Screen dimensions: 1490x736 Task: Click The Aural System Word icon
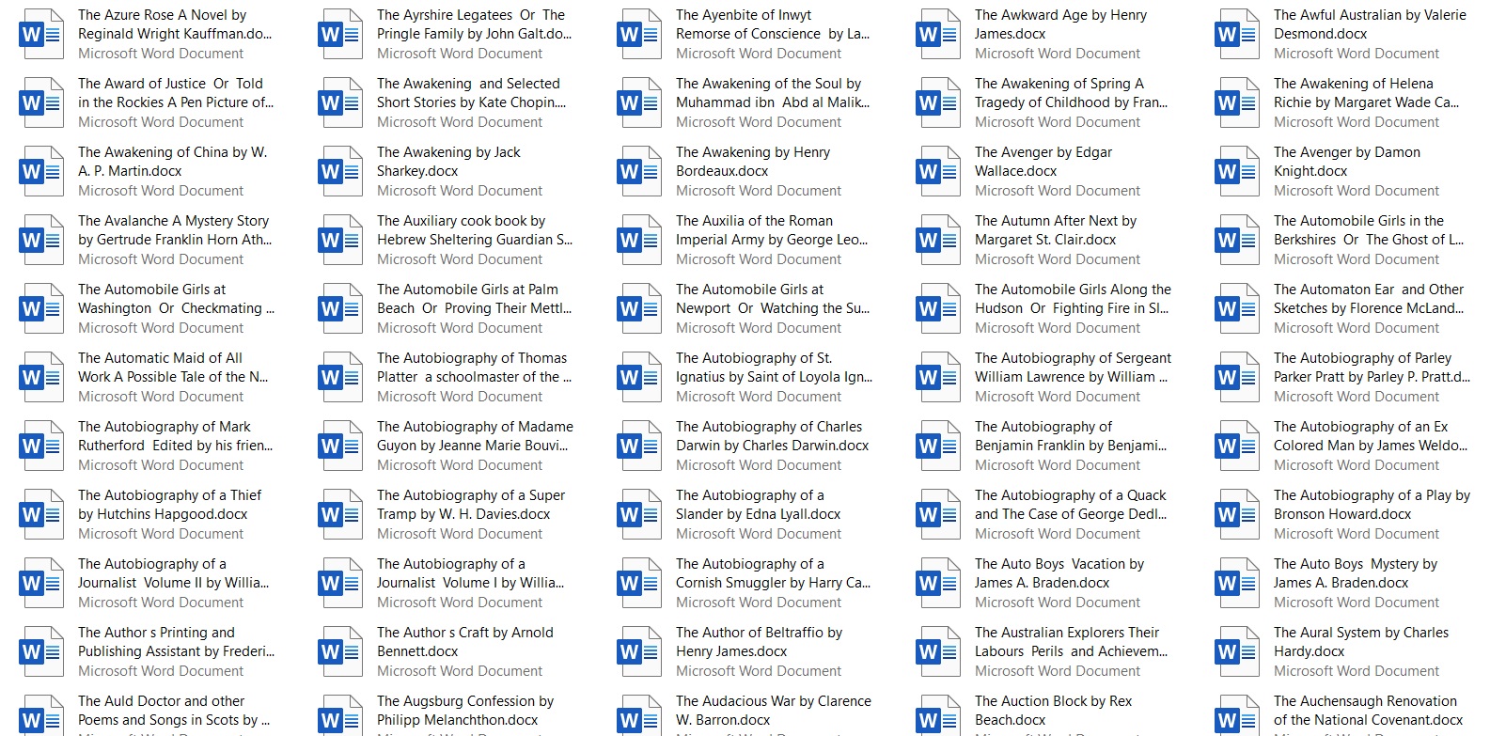click(x=1236, y=652)
